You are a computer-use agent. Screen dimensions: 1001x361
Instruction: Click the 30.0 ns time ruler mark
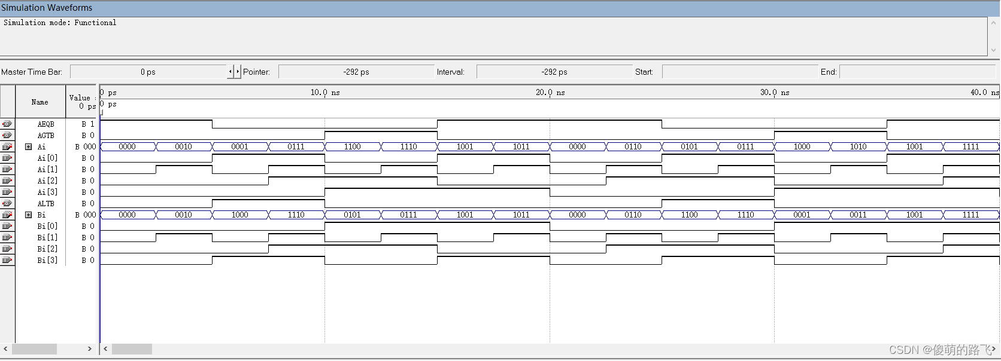[775, 93]
